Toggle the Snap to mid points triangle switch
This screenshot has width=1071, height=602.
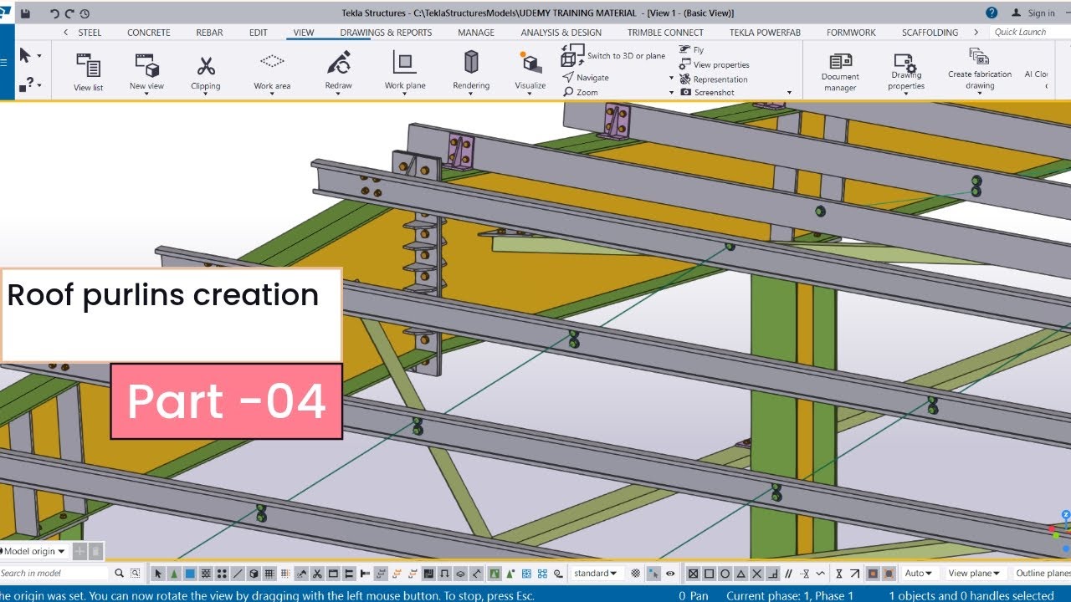[740, 574]
